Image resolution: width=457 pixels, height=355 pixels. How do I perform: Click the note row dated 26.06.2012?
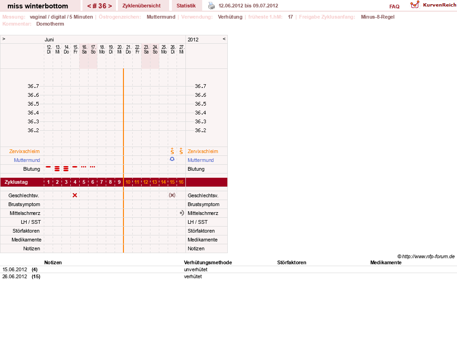[228, 276]
